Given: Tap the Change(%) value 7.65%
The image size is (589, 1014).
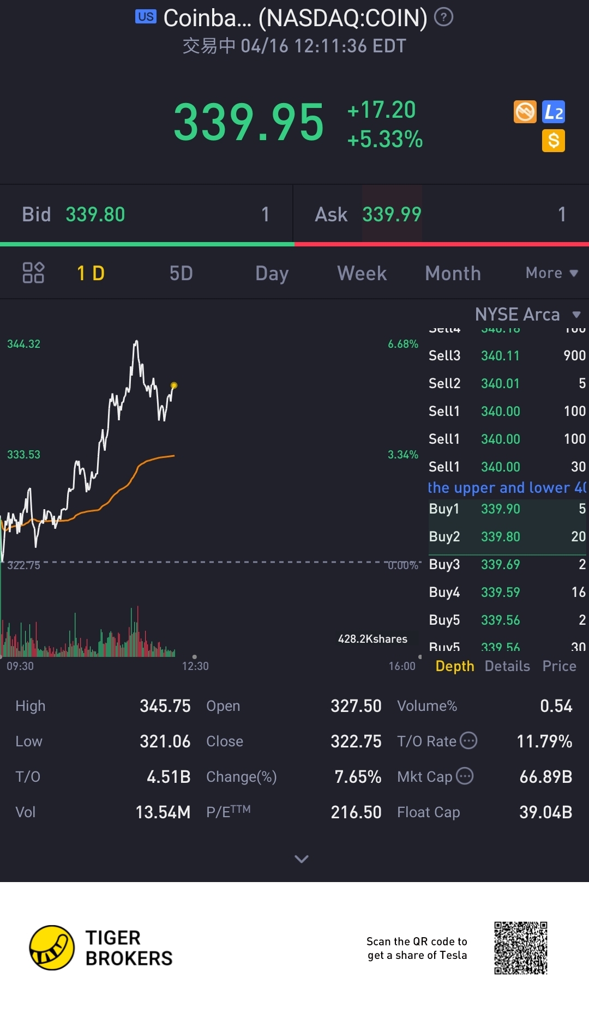Looking at the screenshot, I should (x=358, y=777).
